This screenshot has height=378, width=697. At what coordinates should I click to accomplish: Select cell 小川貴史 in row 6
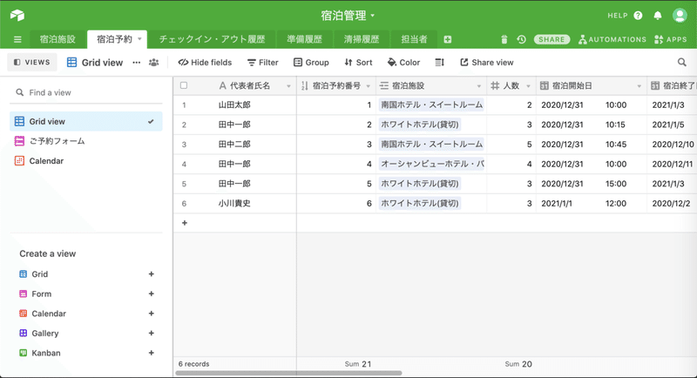point(234,204)
